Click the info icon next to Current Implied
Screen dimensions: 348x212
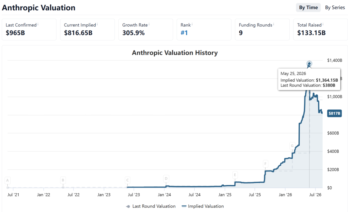click(97, 24)
